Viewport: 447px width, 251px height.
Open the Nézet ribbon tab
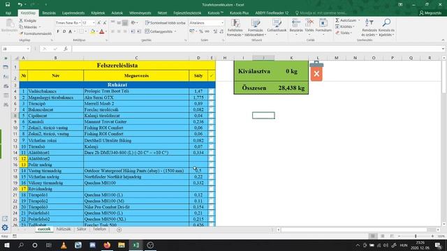pyautogui.click(x=162, y=13)
